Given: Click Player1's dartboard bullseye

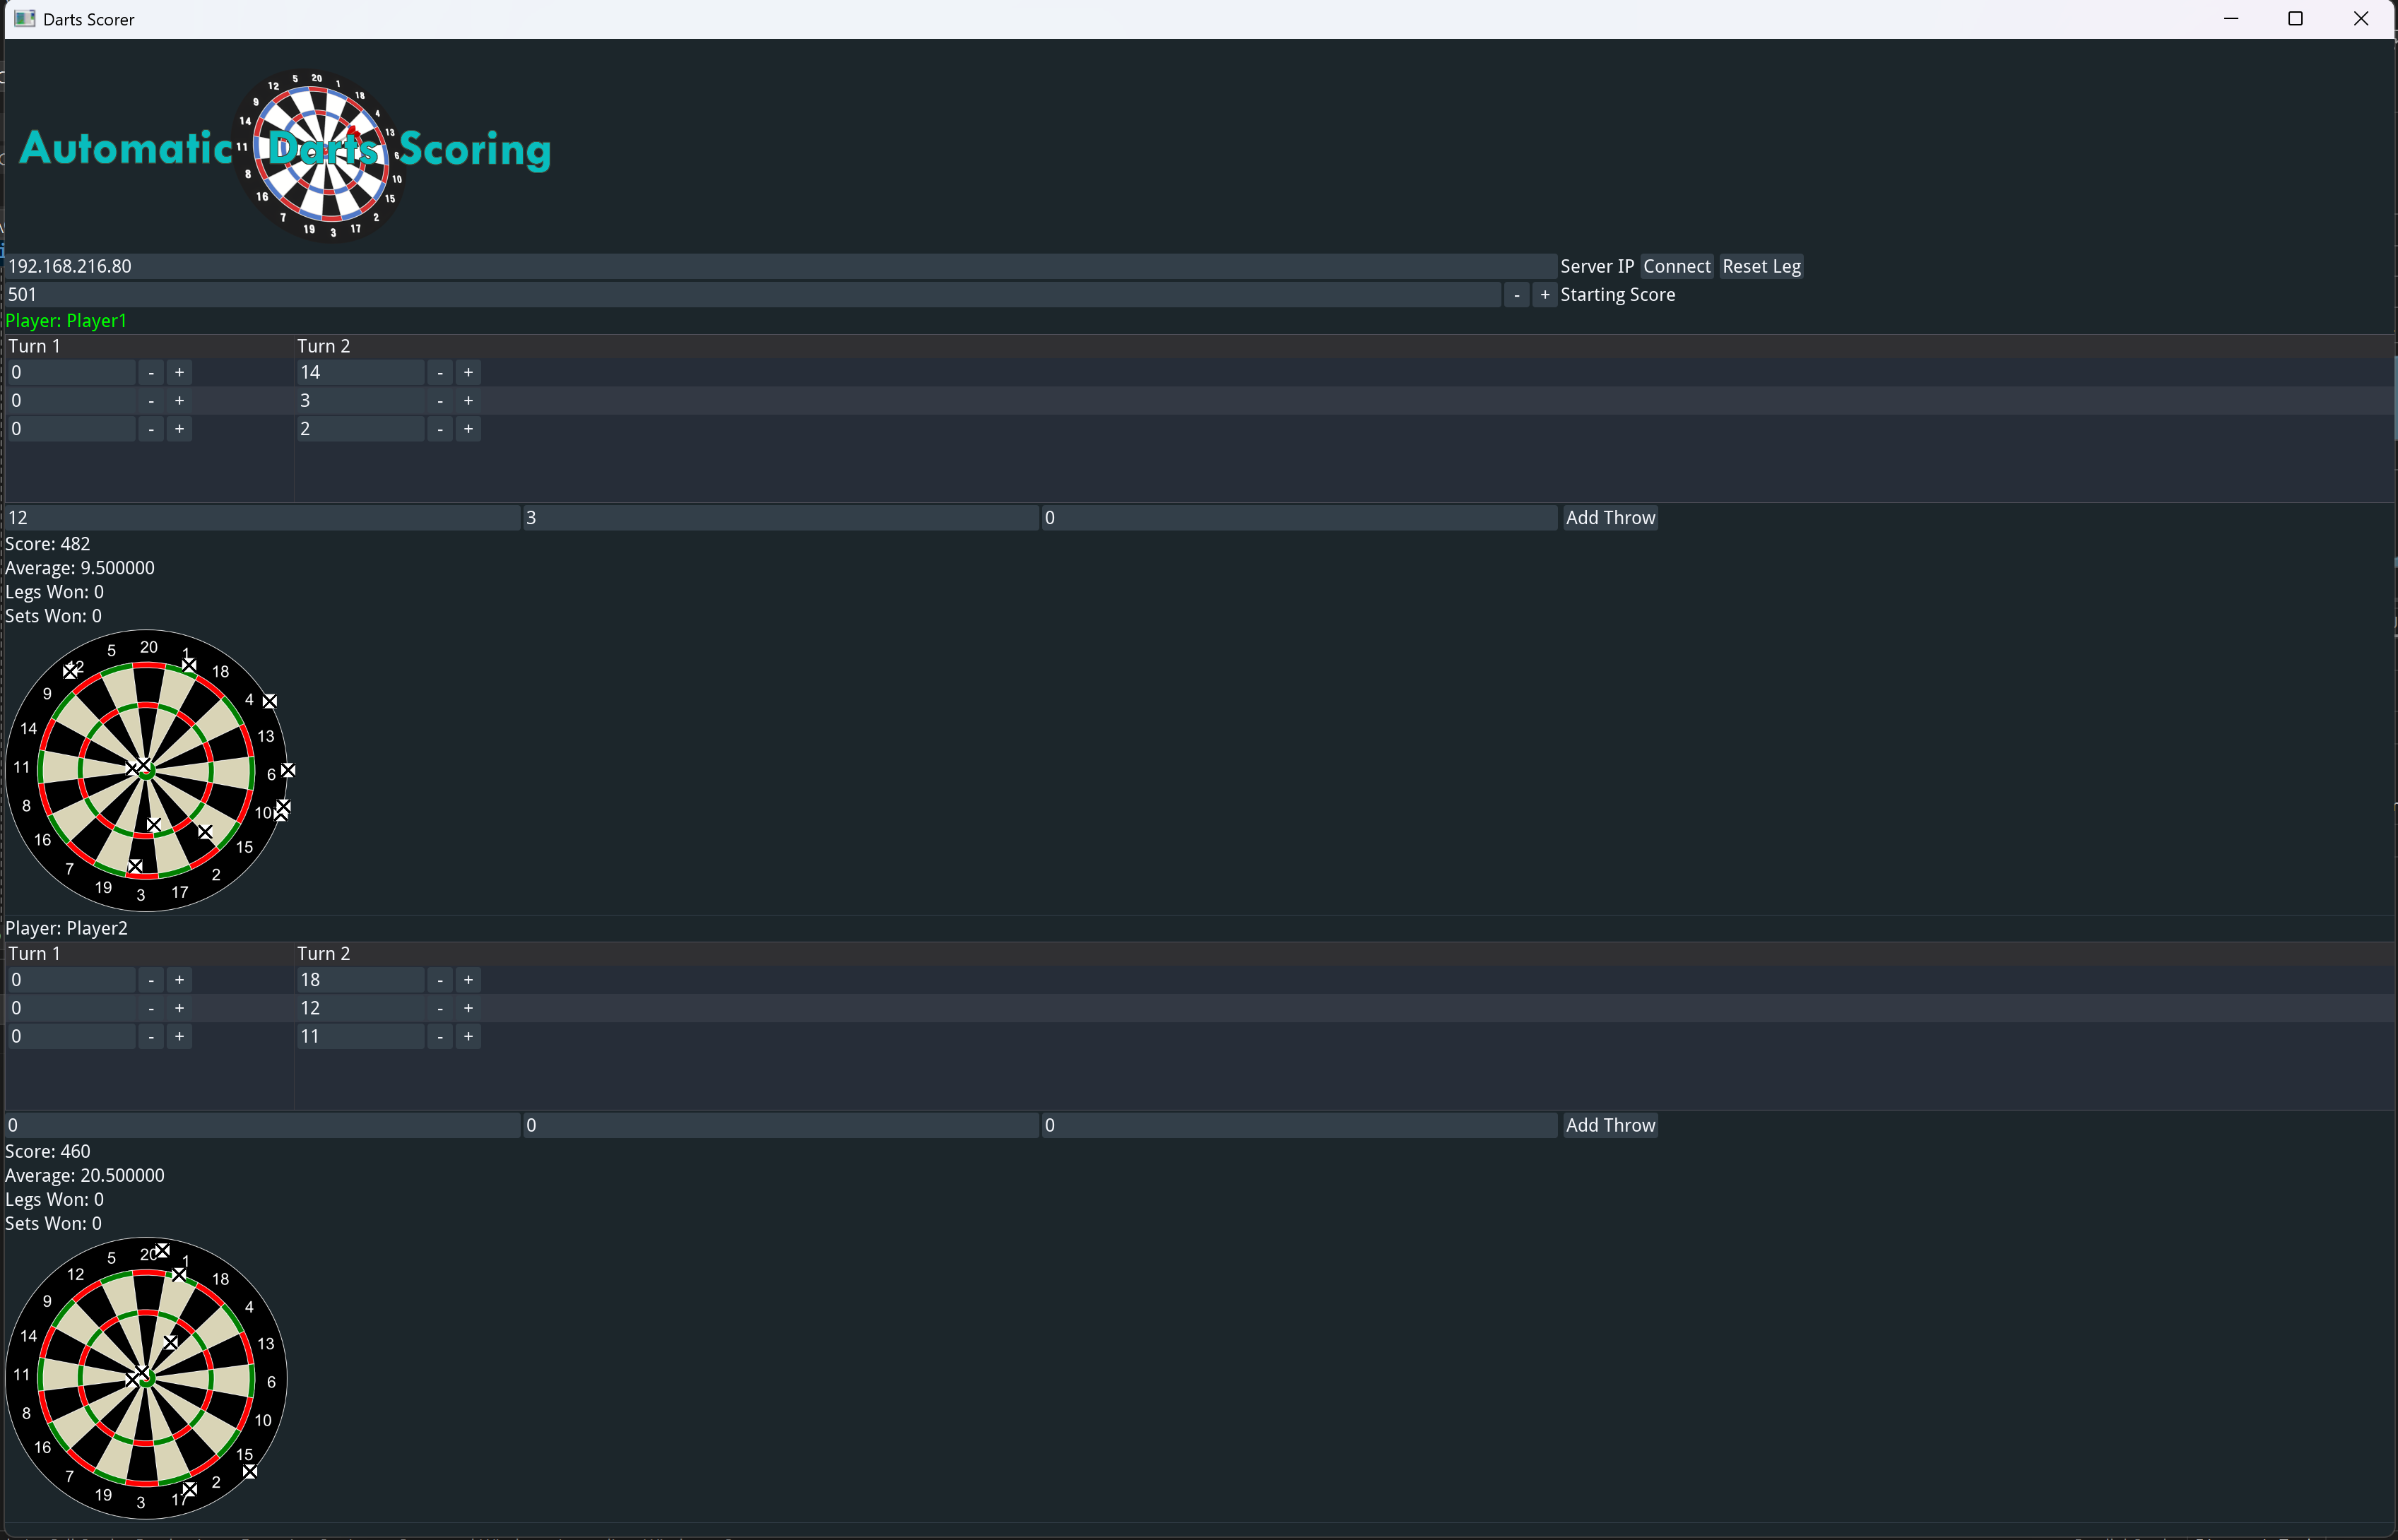Looking at the screenshot, I should coord(146,769).
